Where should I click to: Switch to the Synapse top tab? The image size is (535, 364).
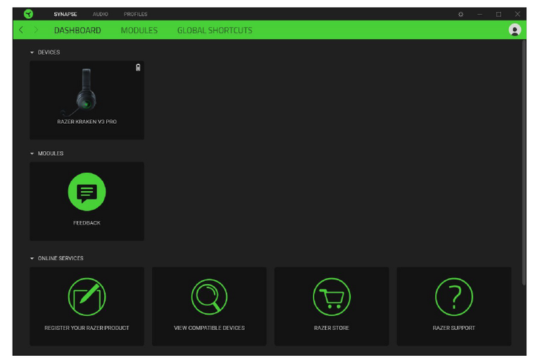[x=65, y=14]
